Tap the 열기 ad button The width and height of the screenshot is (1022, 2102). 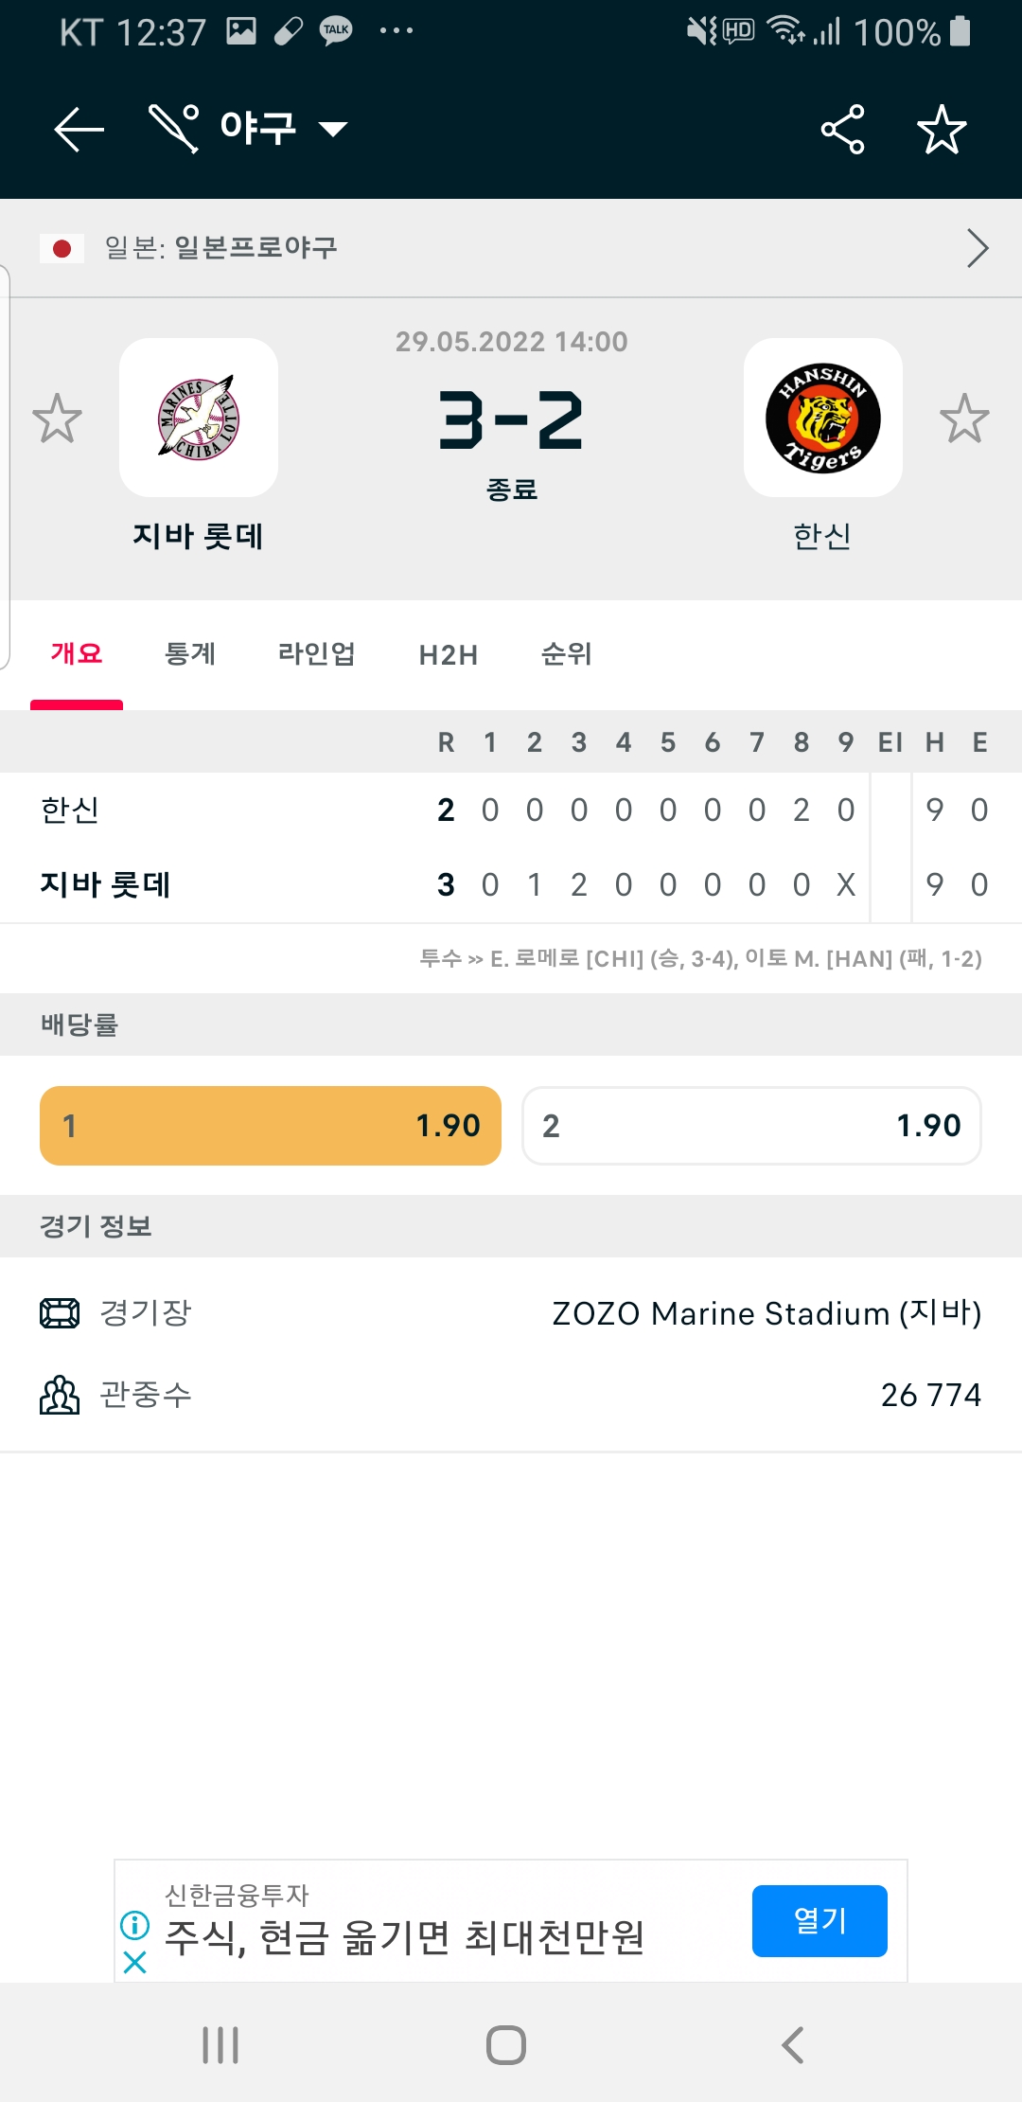point(819,1921)
